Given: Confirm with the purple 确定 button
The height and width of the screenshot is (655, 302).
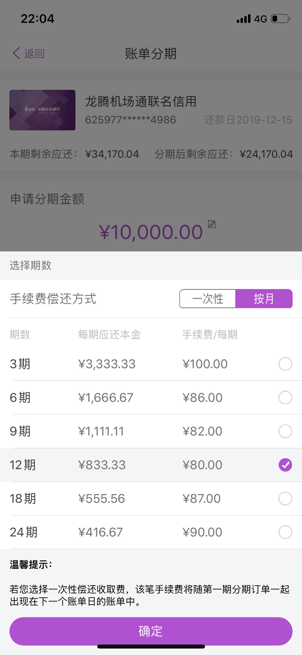Looking at the screenshot, I should point(151,631).
